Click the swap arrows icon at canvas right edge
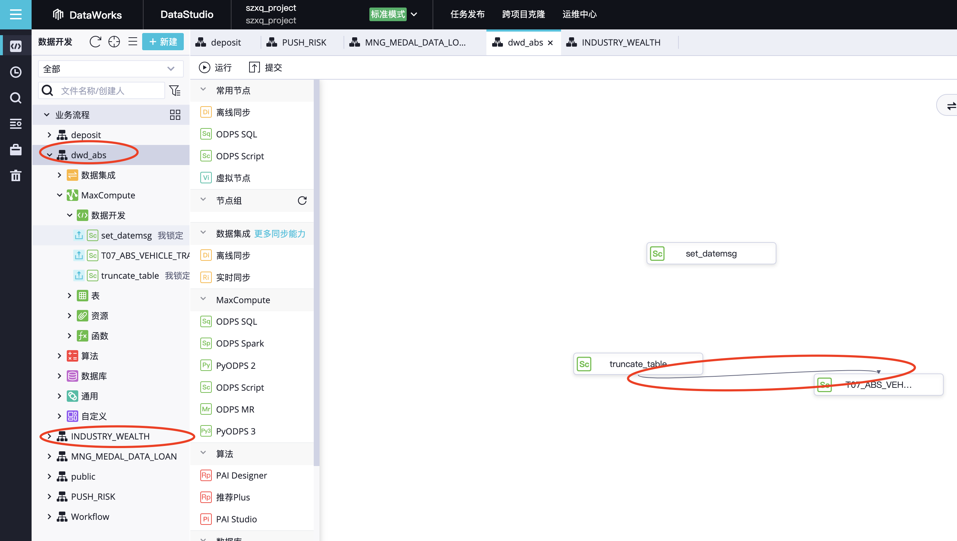 [x=951, y=106]
